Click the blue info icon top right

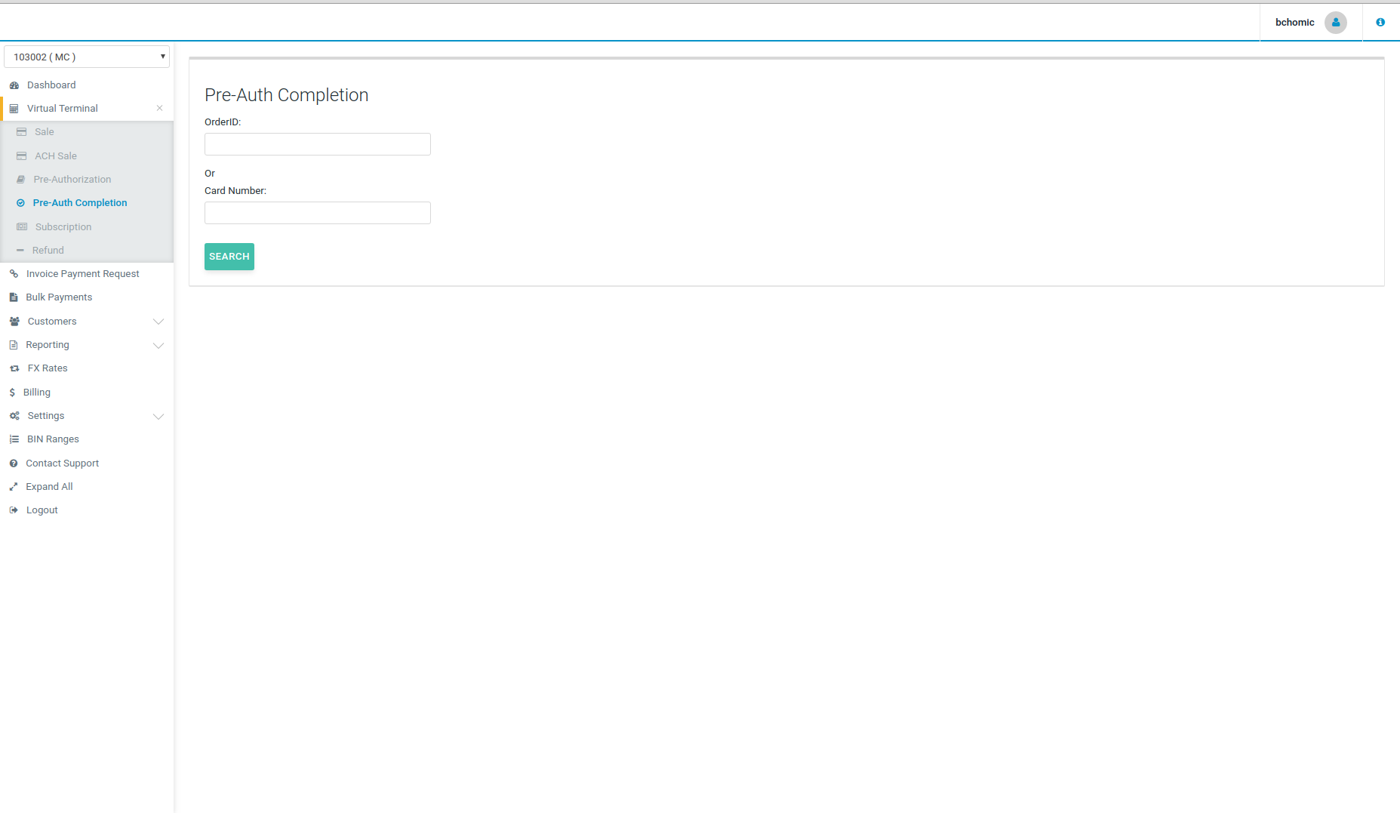click(1380, 23)
